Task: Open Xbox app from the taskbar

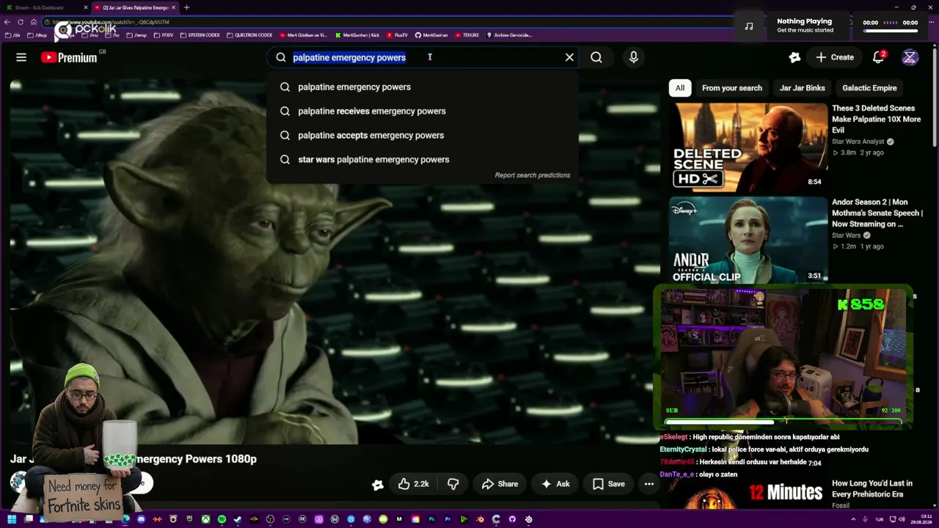Action: (205, 519)
